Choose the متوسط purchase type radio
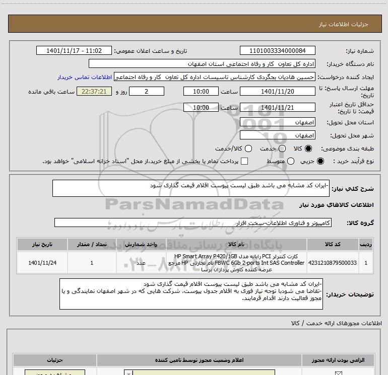Image resolution: width=388 pixels, height=375 pixels. click(x=291, y=161)
